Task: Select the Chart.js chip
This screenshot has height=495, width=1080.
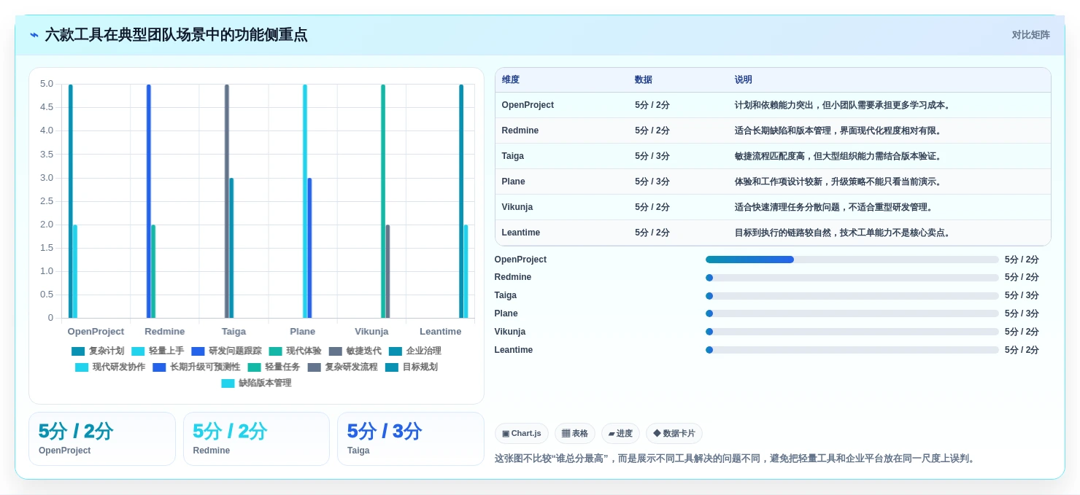Action: point(521,433)
